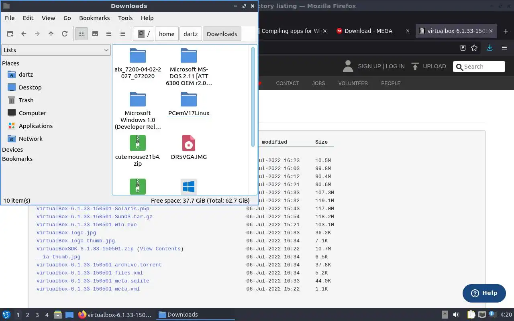The width and height of the screenshot is (514, 321).
Task: Click the Help button
Action: [x=484, y=293]
